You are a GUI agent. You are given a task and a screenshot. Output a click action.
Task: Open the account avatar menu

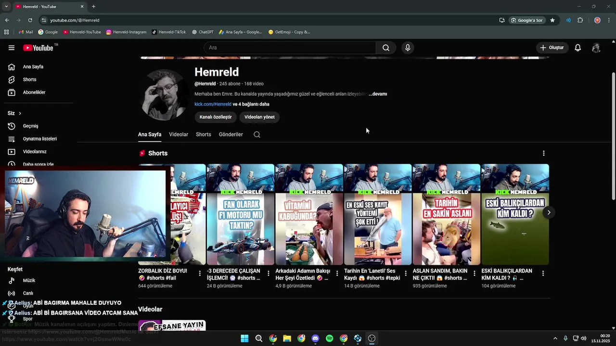tap(596, 48)
